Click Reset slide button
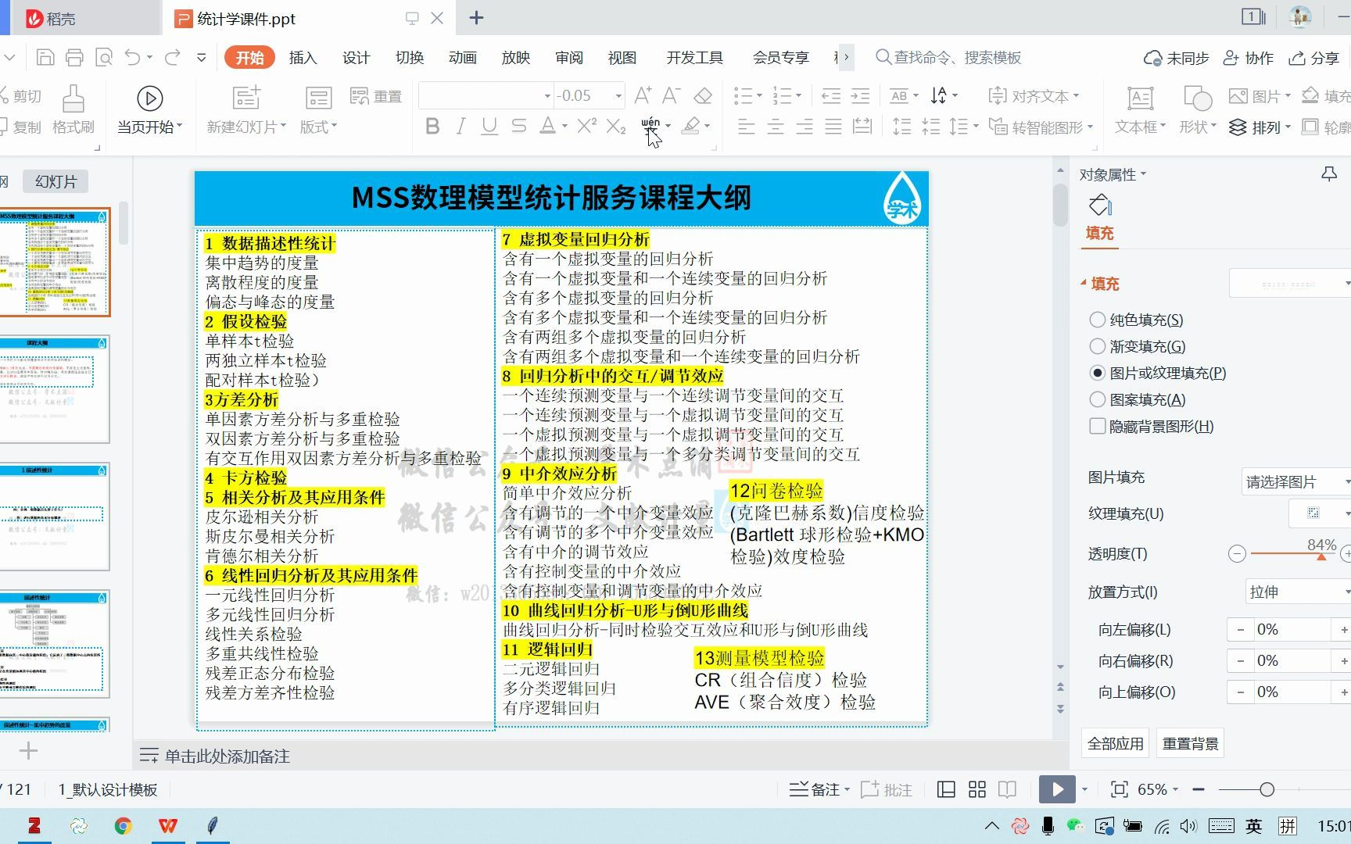The width and height of the screenshot is (1351, 844). tap(376, 96)
